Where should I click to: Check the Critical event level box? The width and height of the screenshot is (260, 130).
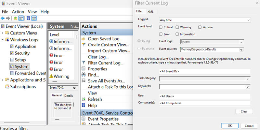pos(161,27)
